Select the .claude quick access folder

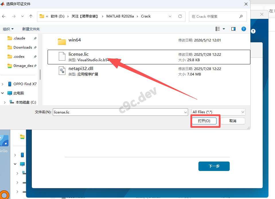coord(19,38)
